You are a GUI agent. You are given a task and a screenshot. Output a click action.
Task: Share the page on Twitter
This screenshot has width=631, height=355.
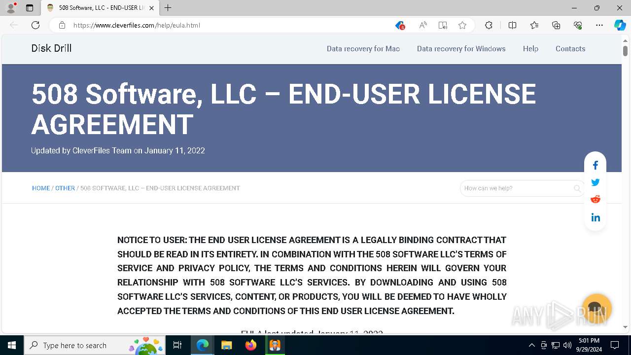[x=596, y=182]
